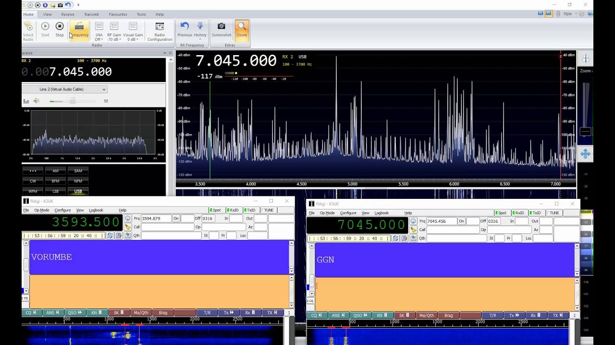
Task: Click the quick-access camera icon in title bar
Action: tap(60, 5)
